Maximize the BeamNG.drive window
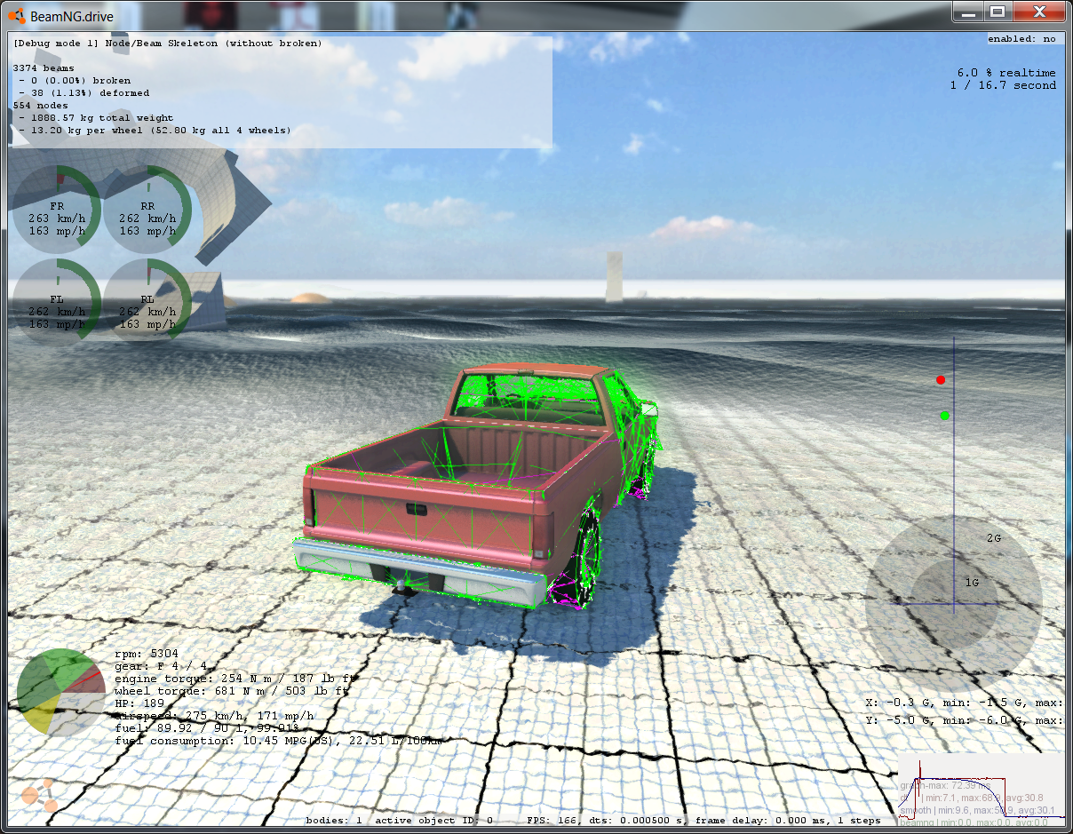 pos(997,12)
